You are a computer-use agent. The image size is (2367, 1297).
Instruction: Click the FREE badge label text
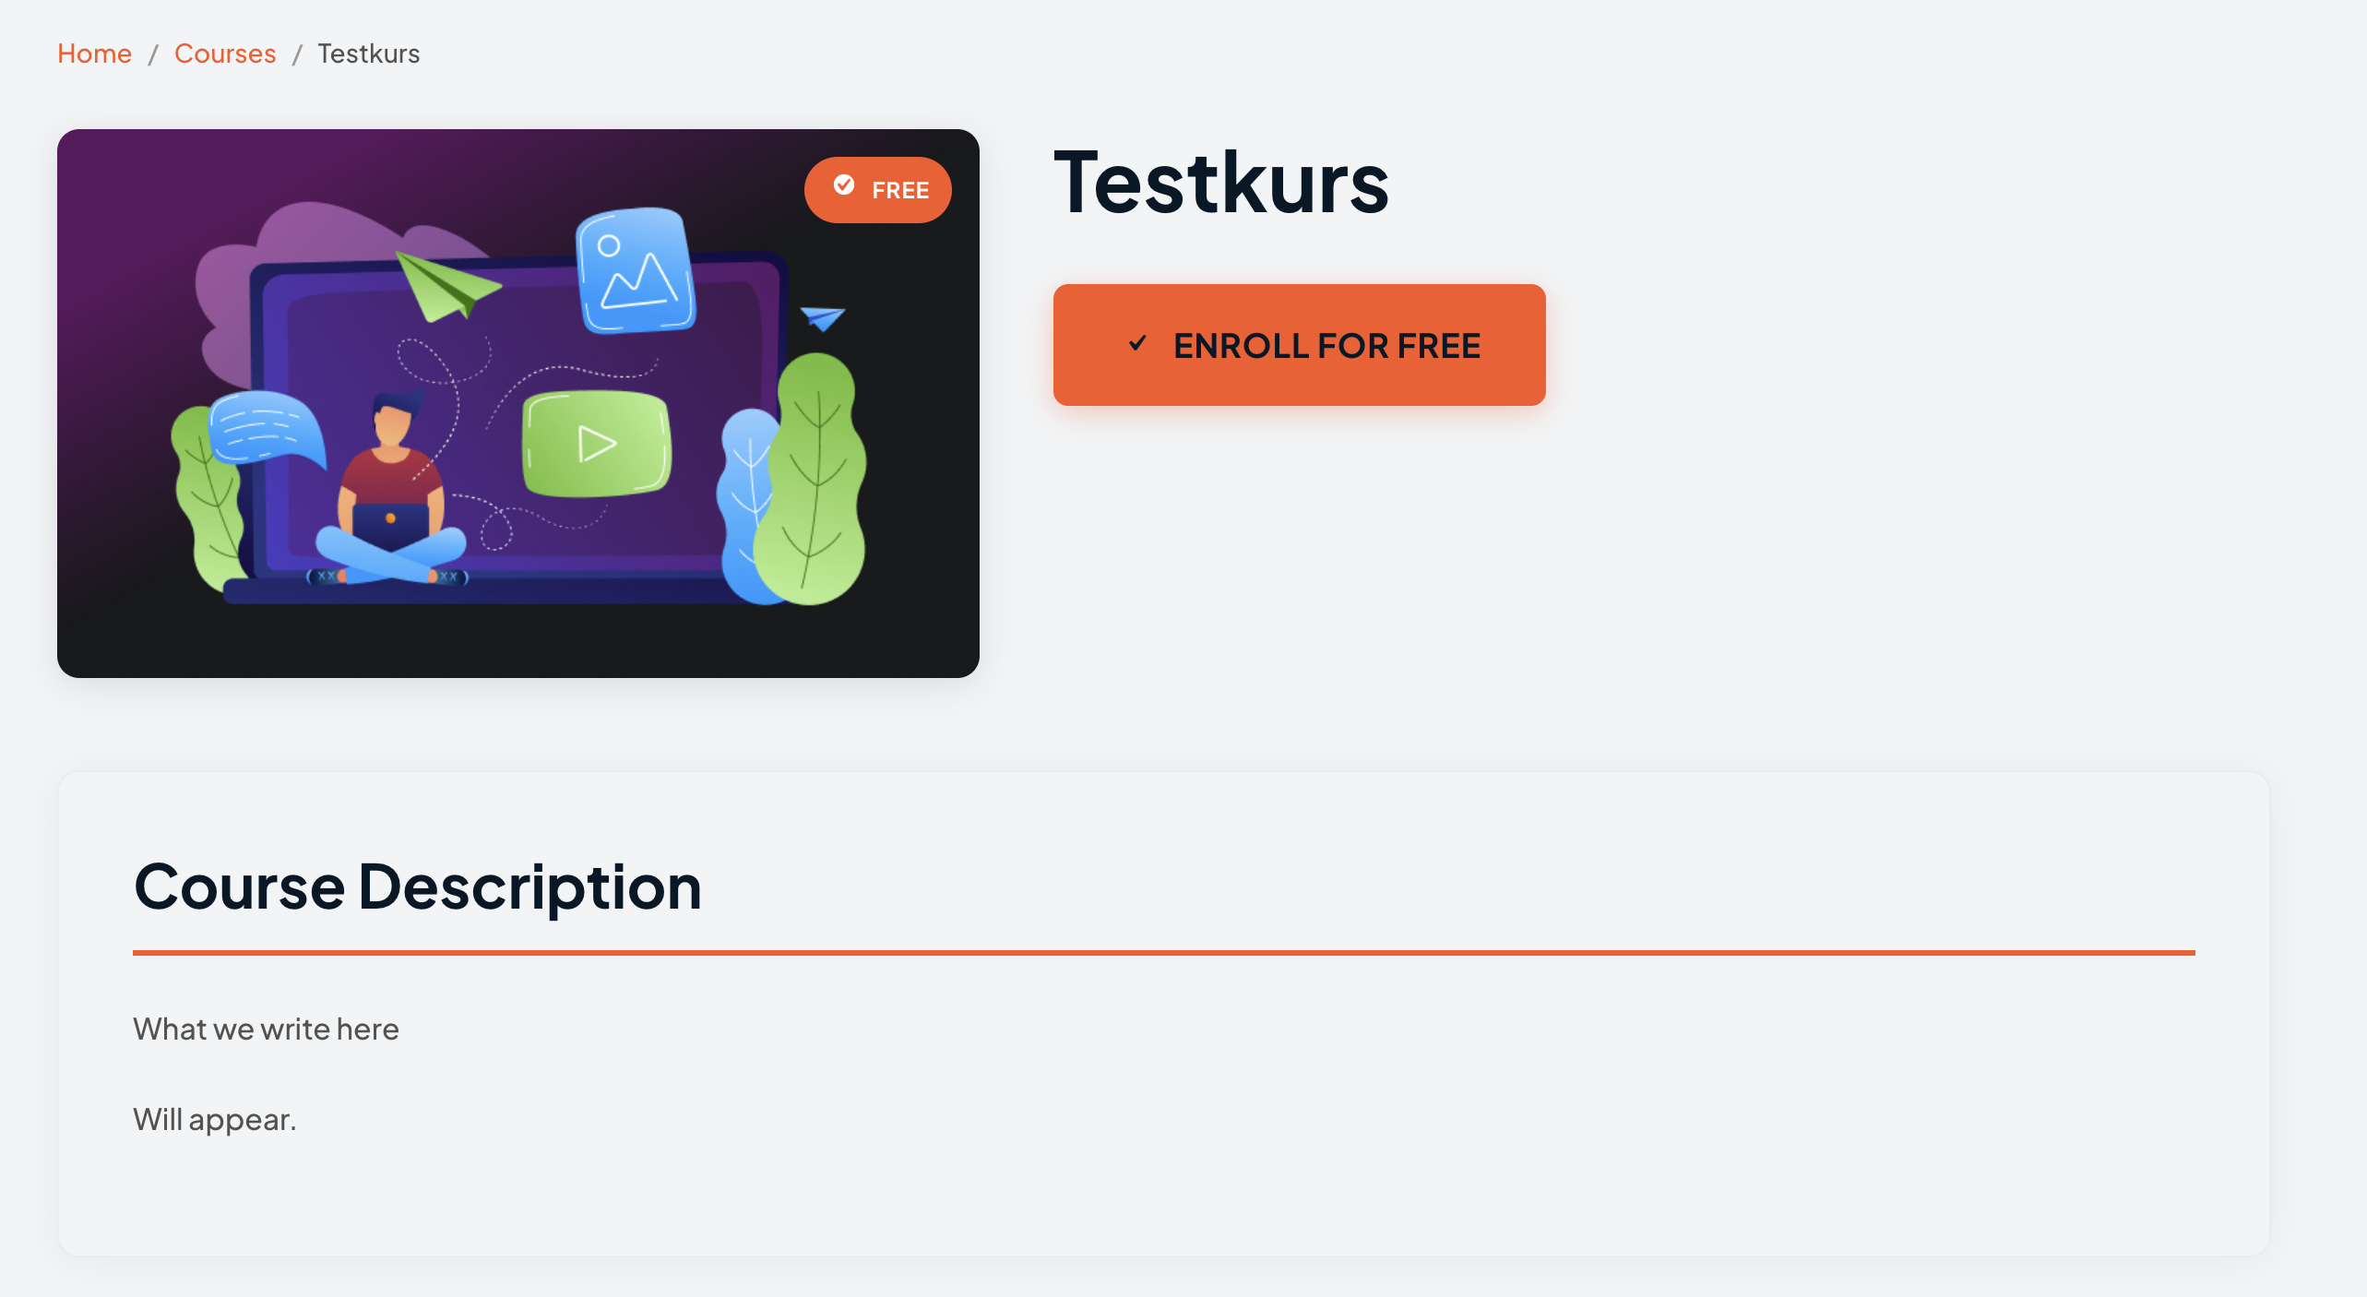click(x=900, y=190)
